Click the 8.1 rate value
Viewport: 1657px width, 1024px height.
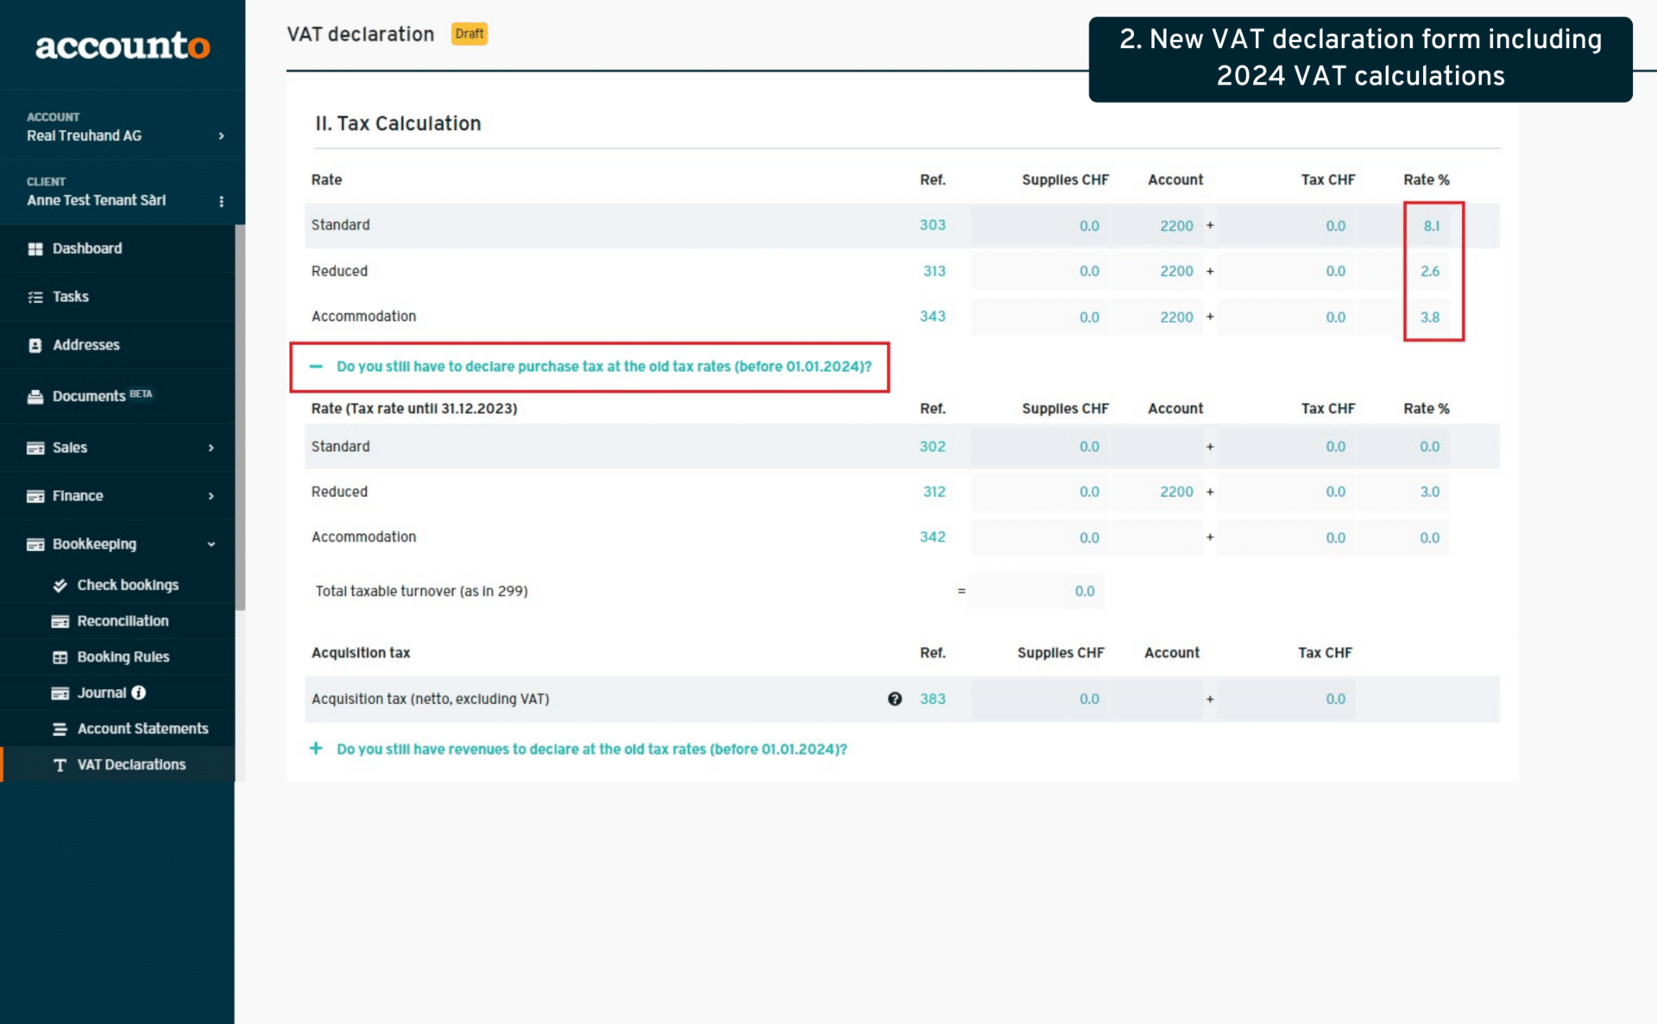pyautogui.click(x=1430, y=226)
